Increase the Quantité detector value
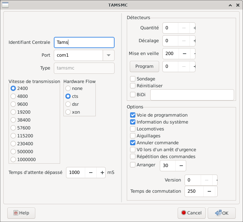Screen dimensions: 243x222 194,28
